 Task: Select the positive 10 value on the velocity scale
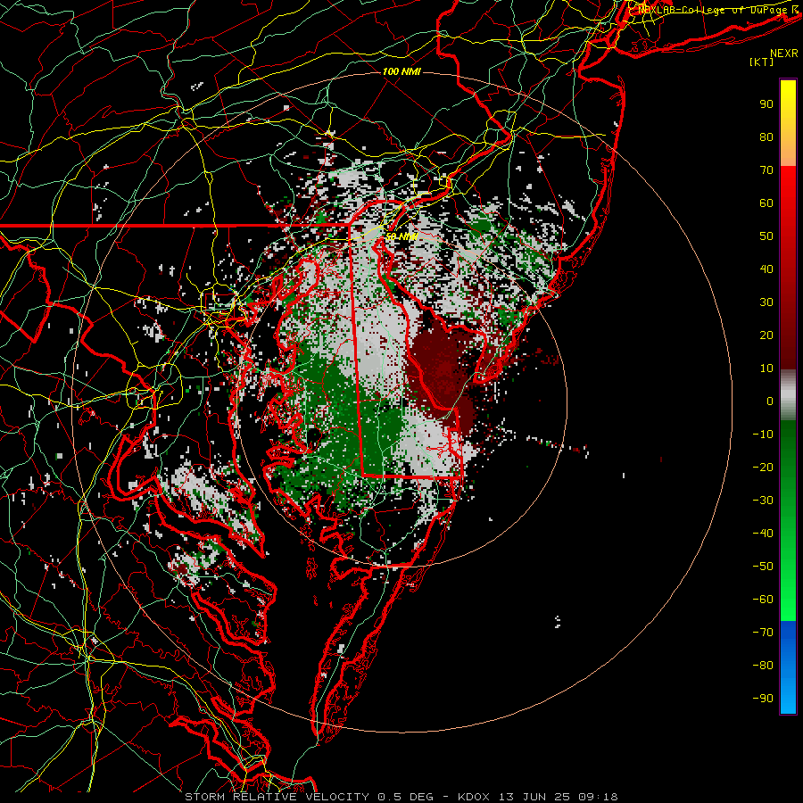pyautogui.click(x=766, y=368)
